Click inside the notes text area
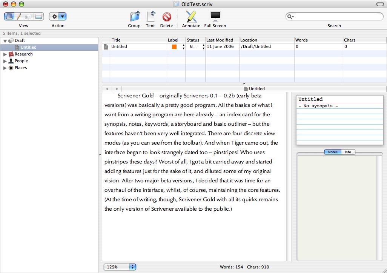 [337, 208]
